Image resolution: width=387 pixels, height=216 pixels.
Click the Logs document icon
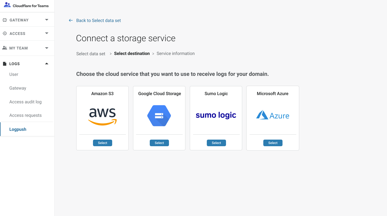(5, 64)
